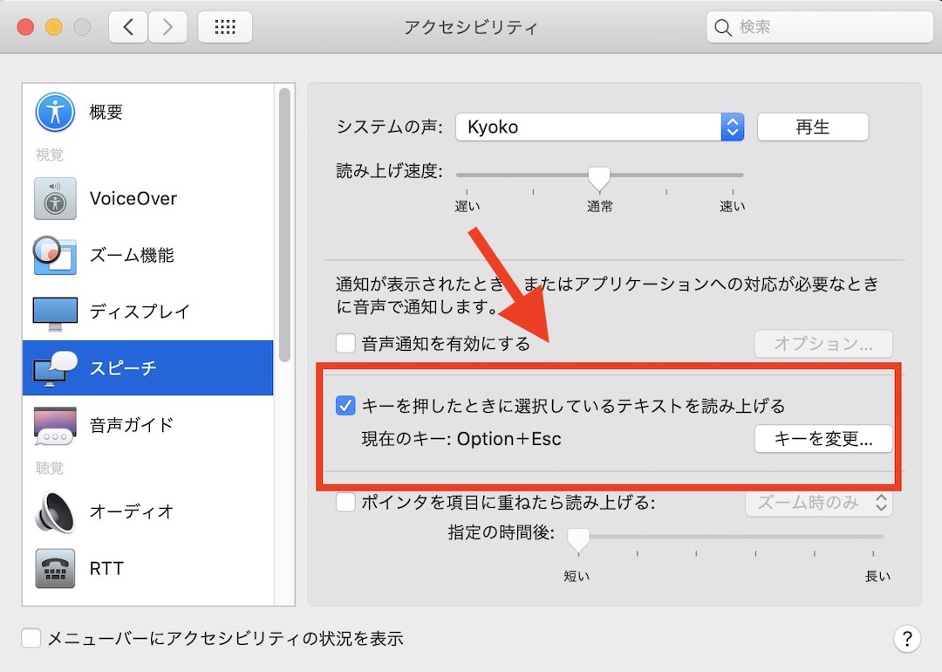Click the show-all grid icon in toolbar

224,26
